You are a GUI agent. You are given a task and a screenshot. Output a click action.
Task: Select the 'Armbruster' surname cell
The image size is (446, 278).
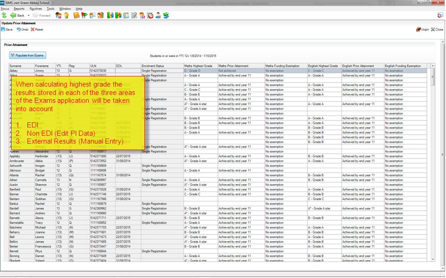[22, 161]
